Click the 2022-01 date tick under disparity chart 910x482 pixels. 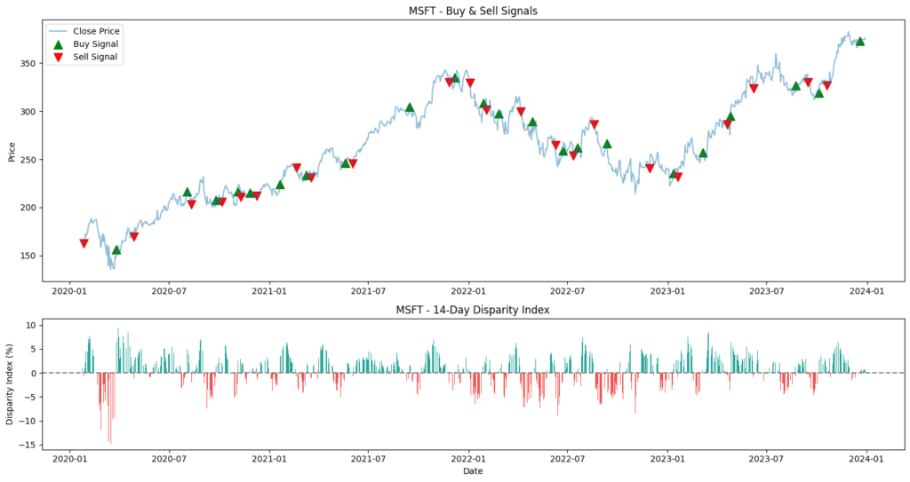tap(468, 459)
